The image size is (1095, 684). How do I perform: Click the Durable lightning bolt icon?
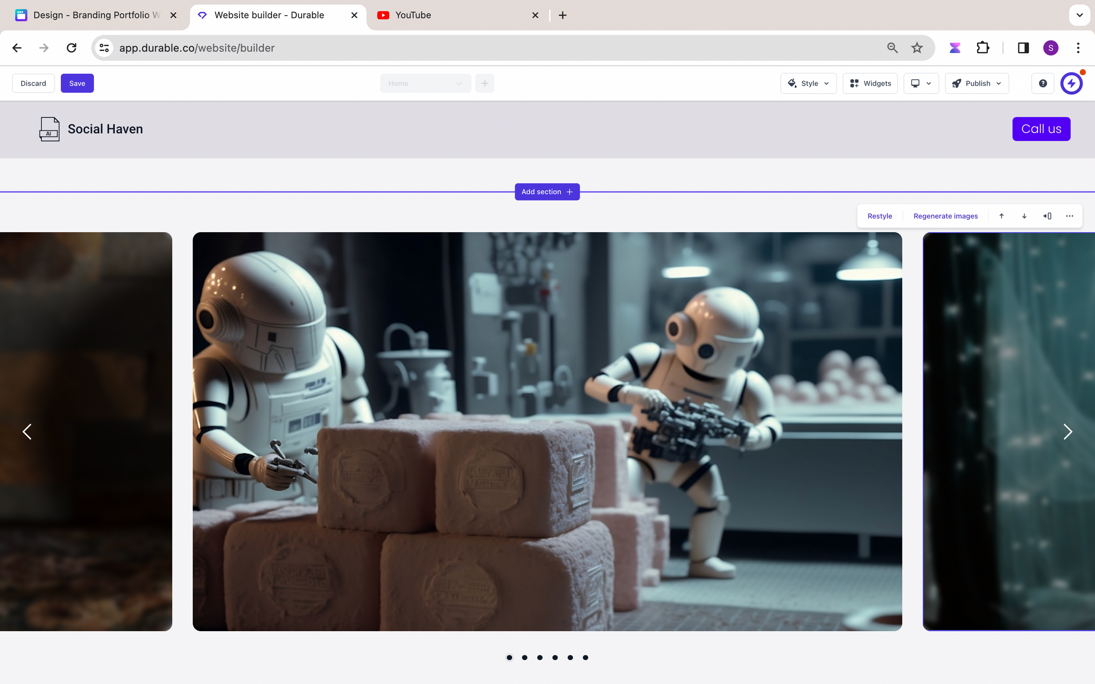(1071, 83)
